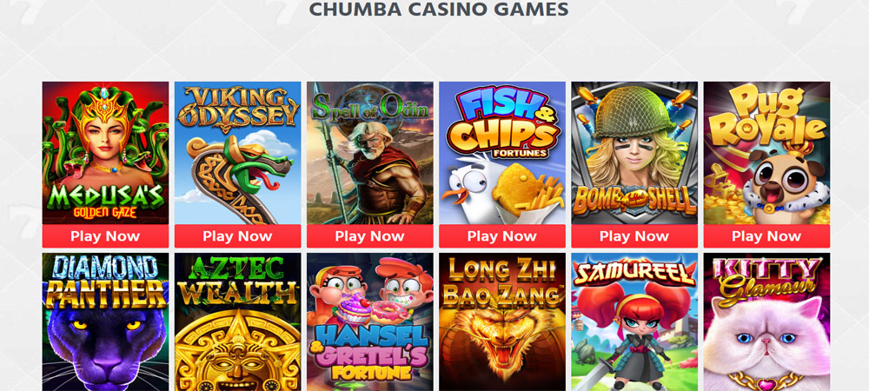
Task: Select the Aztec Wealth game image
Action: point(238,322)
